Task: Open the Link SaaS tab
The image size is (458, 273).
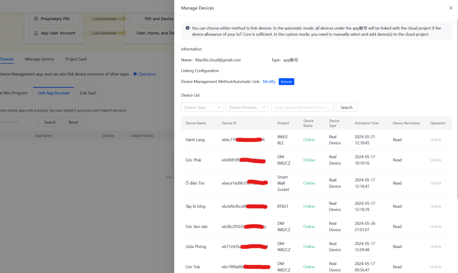Action: point(88,93)
